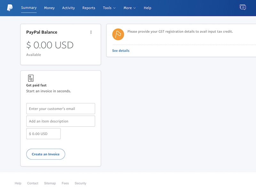Open the Money tab
The height and width of the screenshot is (189, 256).
[x=49, y=8]
